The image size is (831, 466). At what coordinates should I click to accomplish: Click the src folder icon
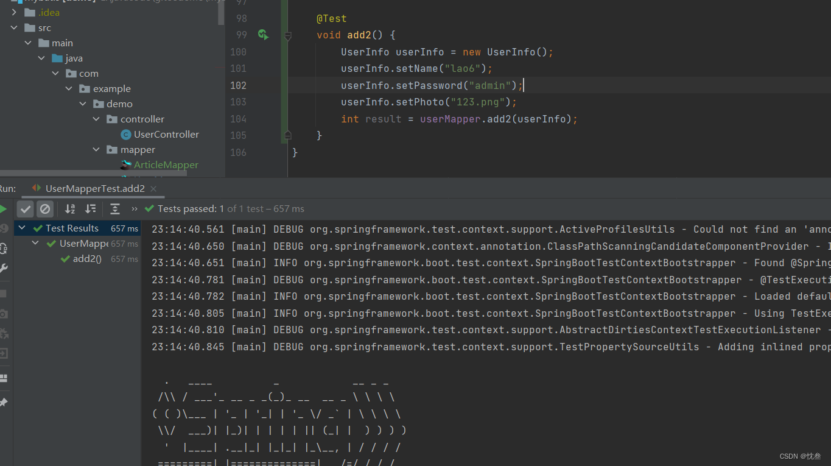[x=30, y=27]
